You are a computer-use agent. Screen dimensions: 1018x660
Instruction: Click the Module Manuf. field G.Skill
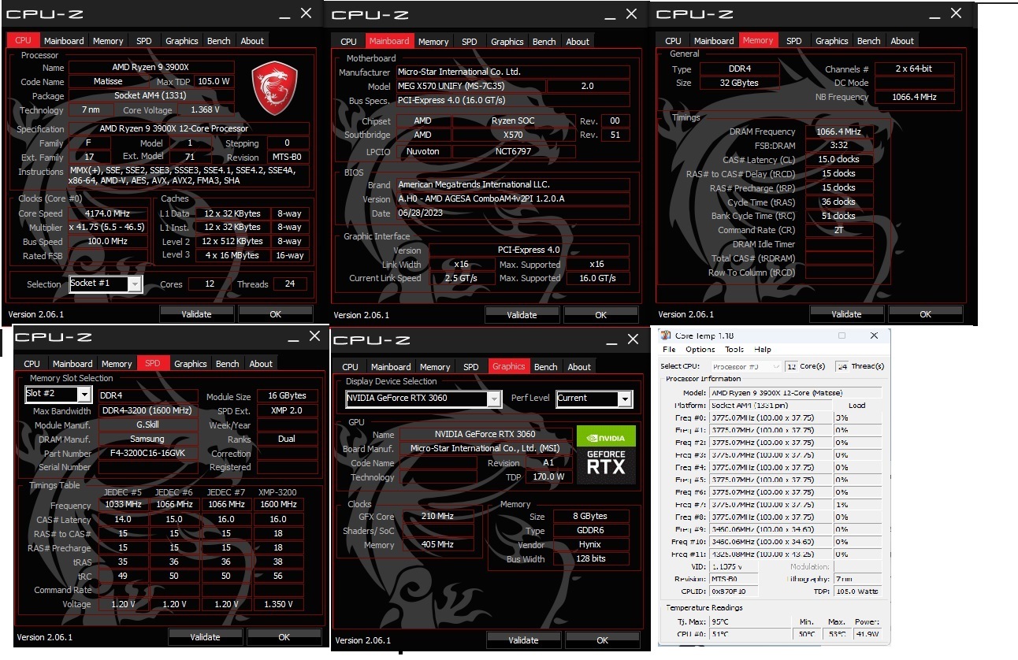click(147, 425)
